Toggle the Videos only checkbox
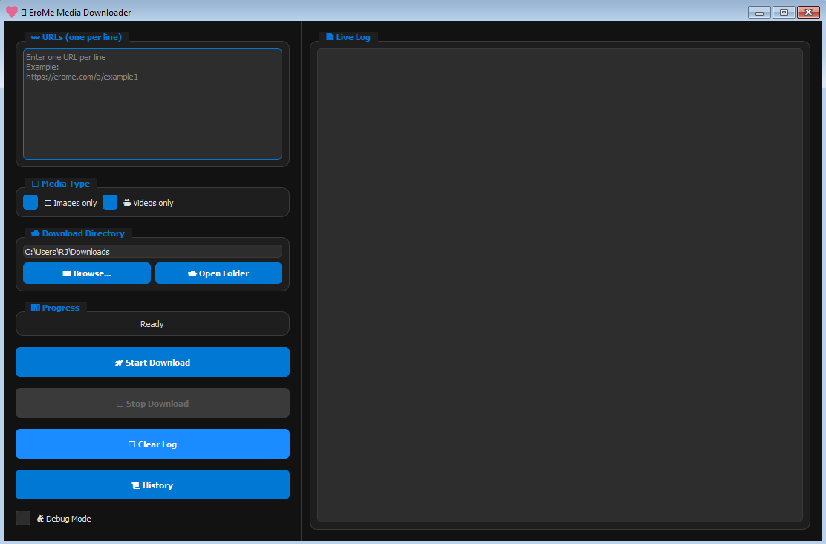The width and height of the screenshot is (826, 544). [x=110, y=202]
